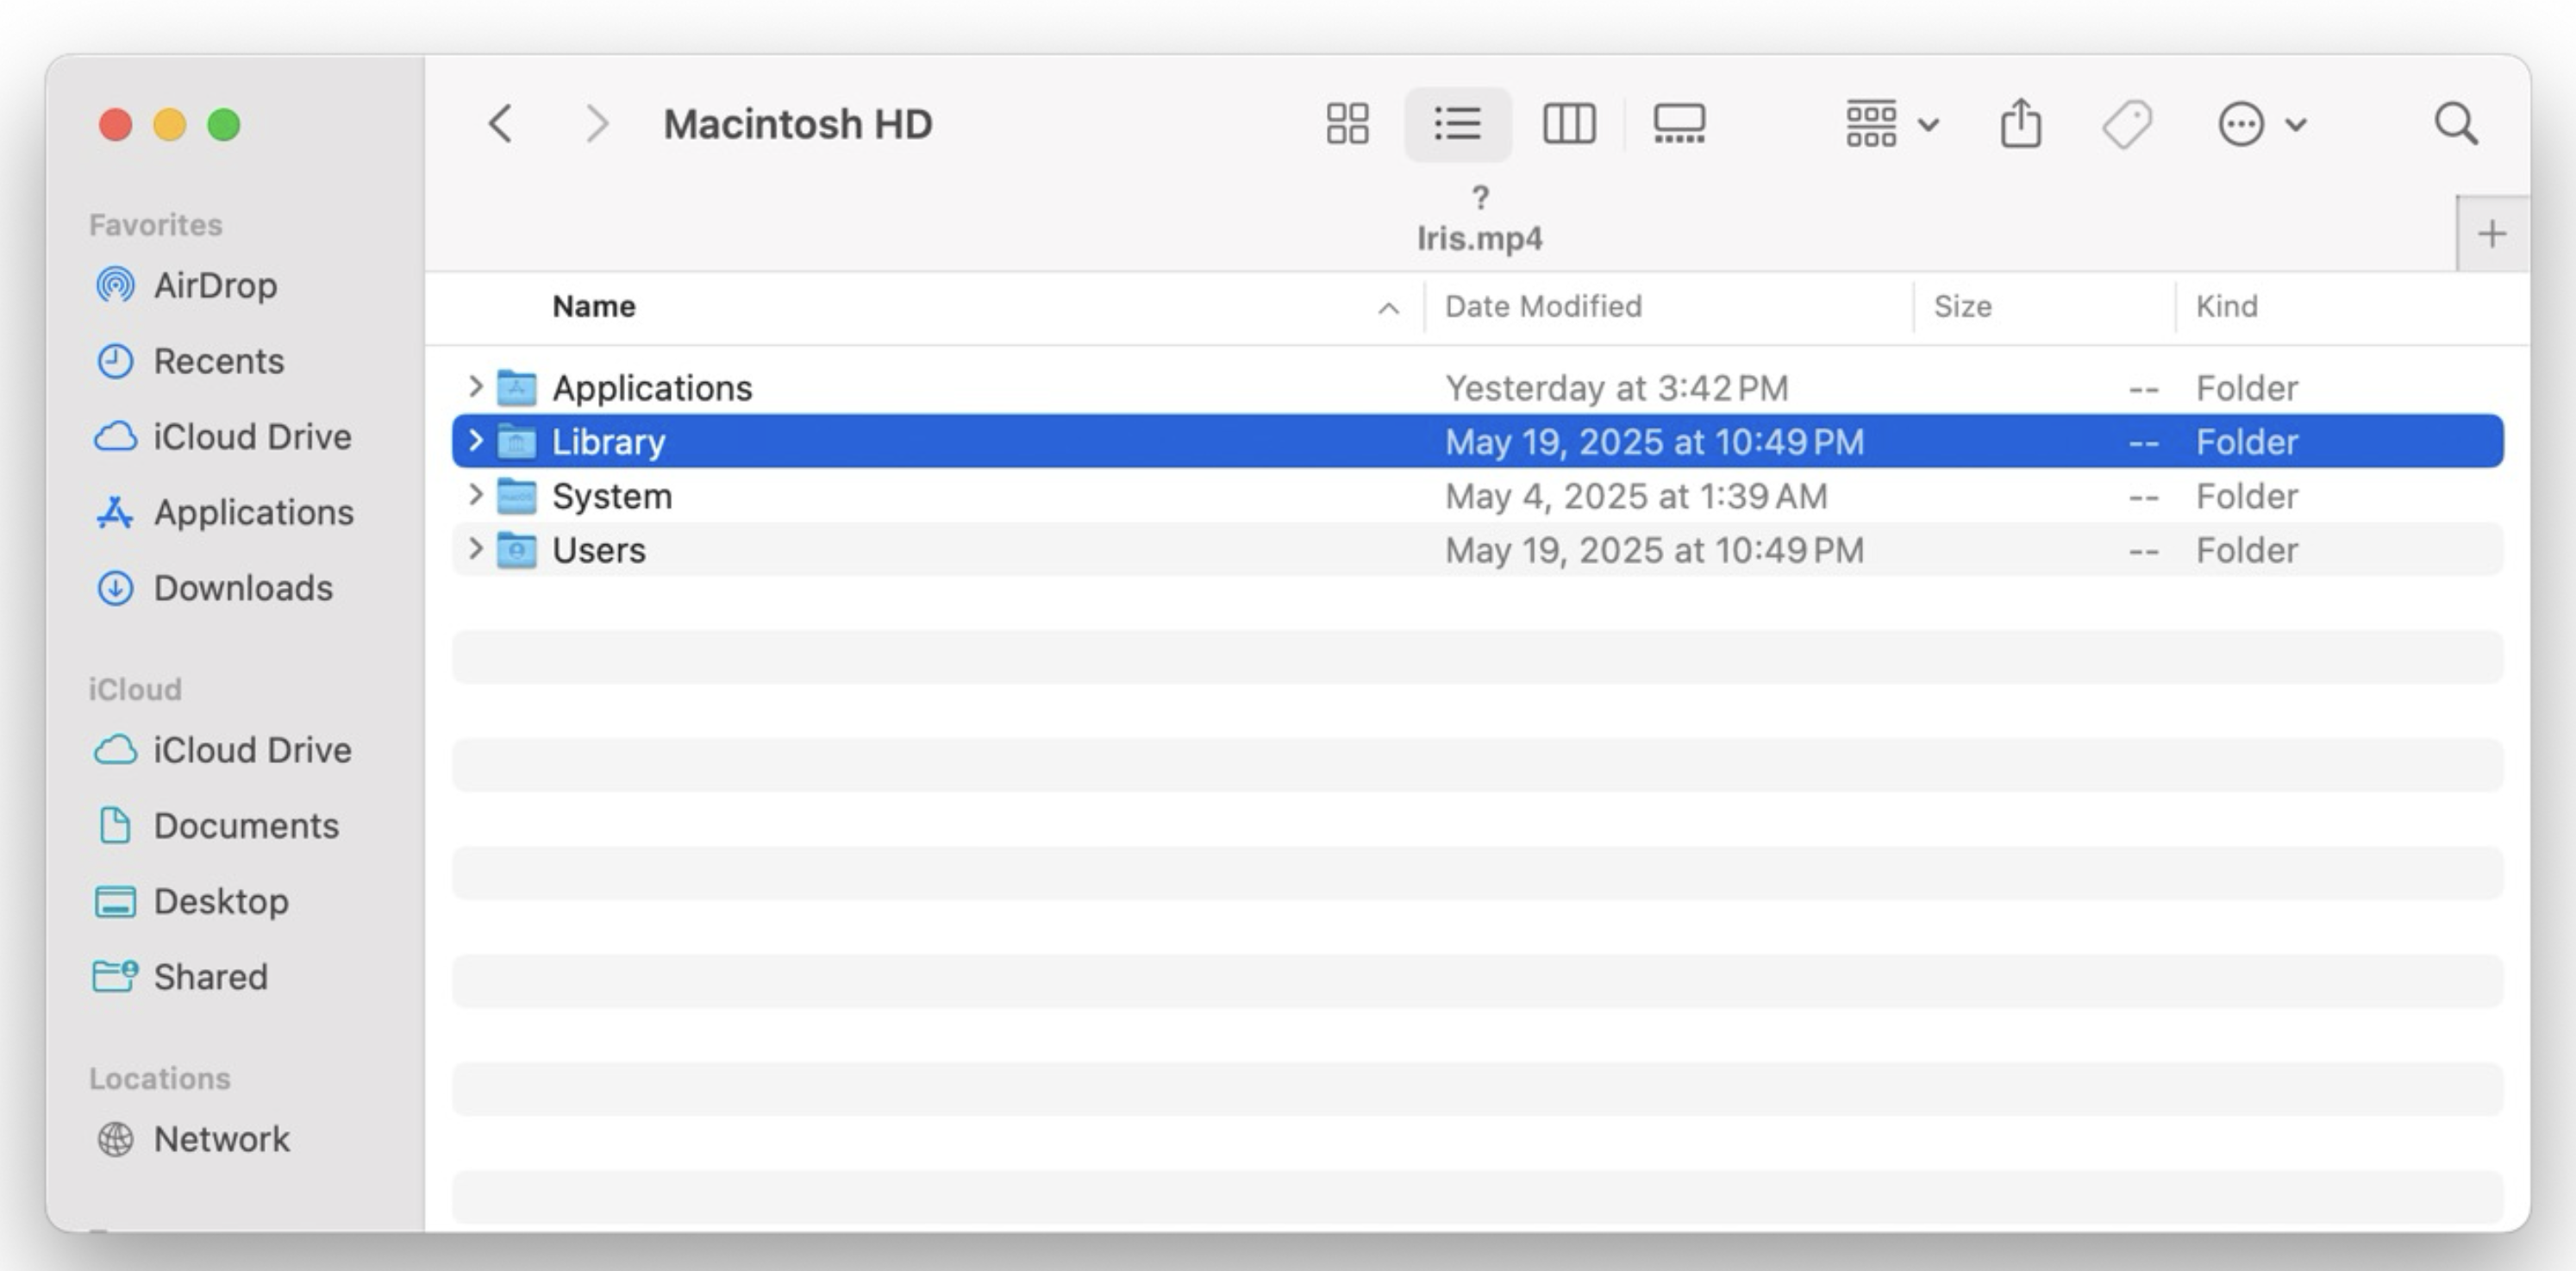Switch to column view
Image resolution: width=2576 pixels, height=1271 pixels.
[x=1568, y=124]
